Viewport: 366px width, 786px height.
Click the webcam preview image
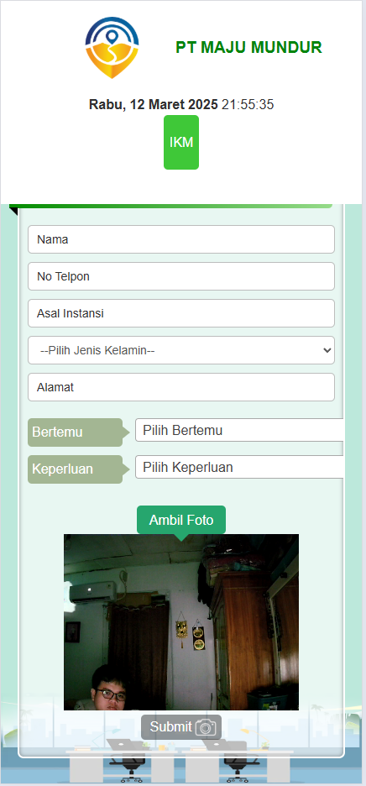tap(181, 622)
